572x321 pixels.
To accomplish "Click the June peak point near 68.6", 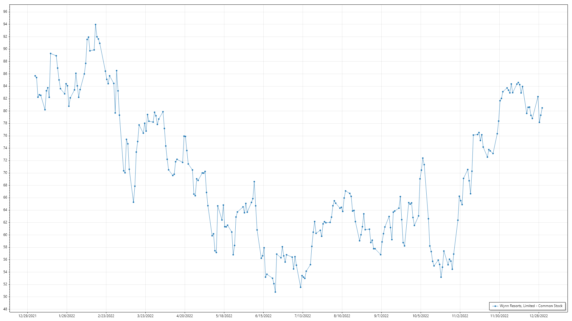I will click(254, 182).
